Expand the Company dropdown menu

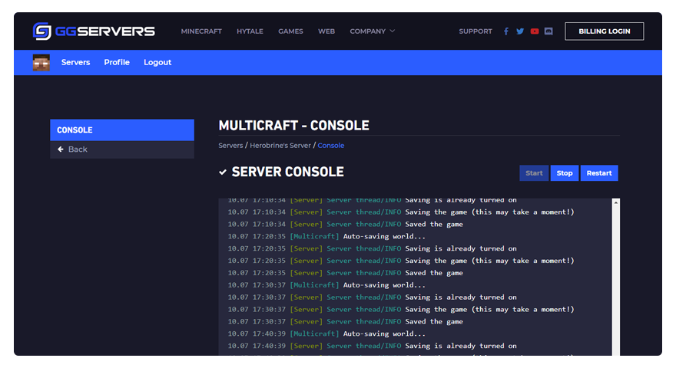[372, 31]
